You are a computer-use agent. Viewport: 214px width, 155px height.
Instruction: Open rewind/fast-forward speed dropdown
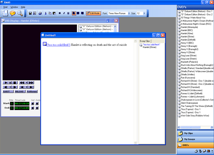point(27,83)
